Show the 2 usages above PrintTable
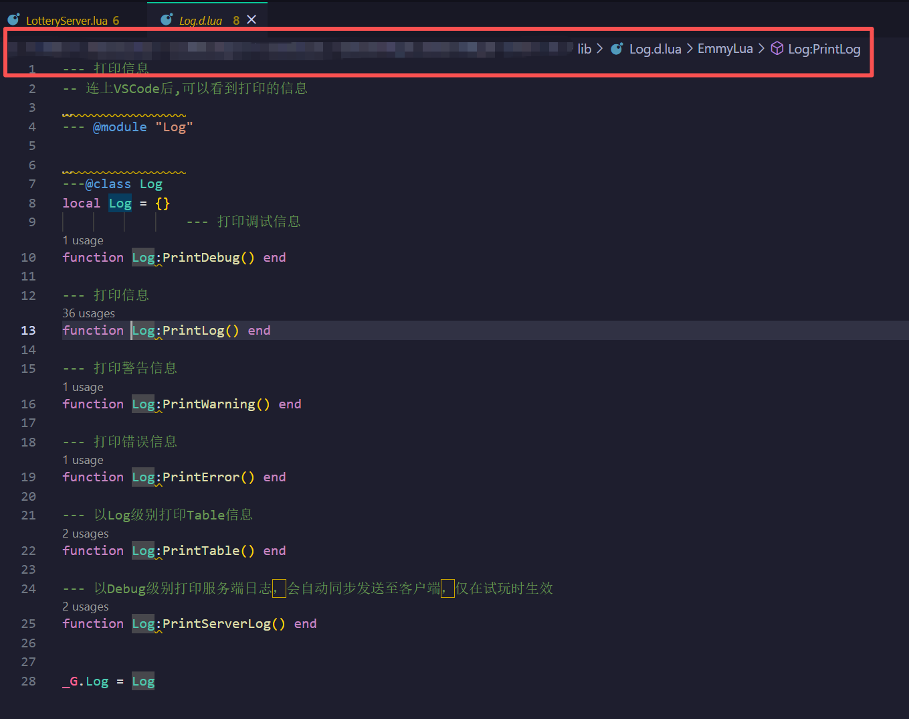909x719 pixels. coord(86,534)
